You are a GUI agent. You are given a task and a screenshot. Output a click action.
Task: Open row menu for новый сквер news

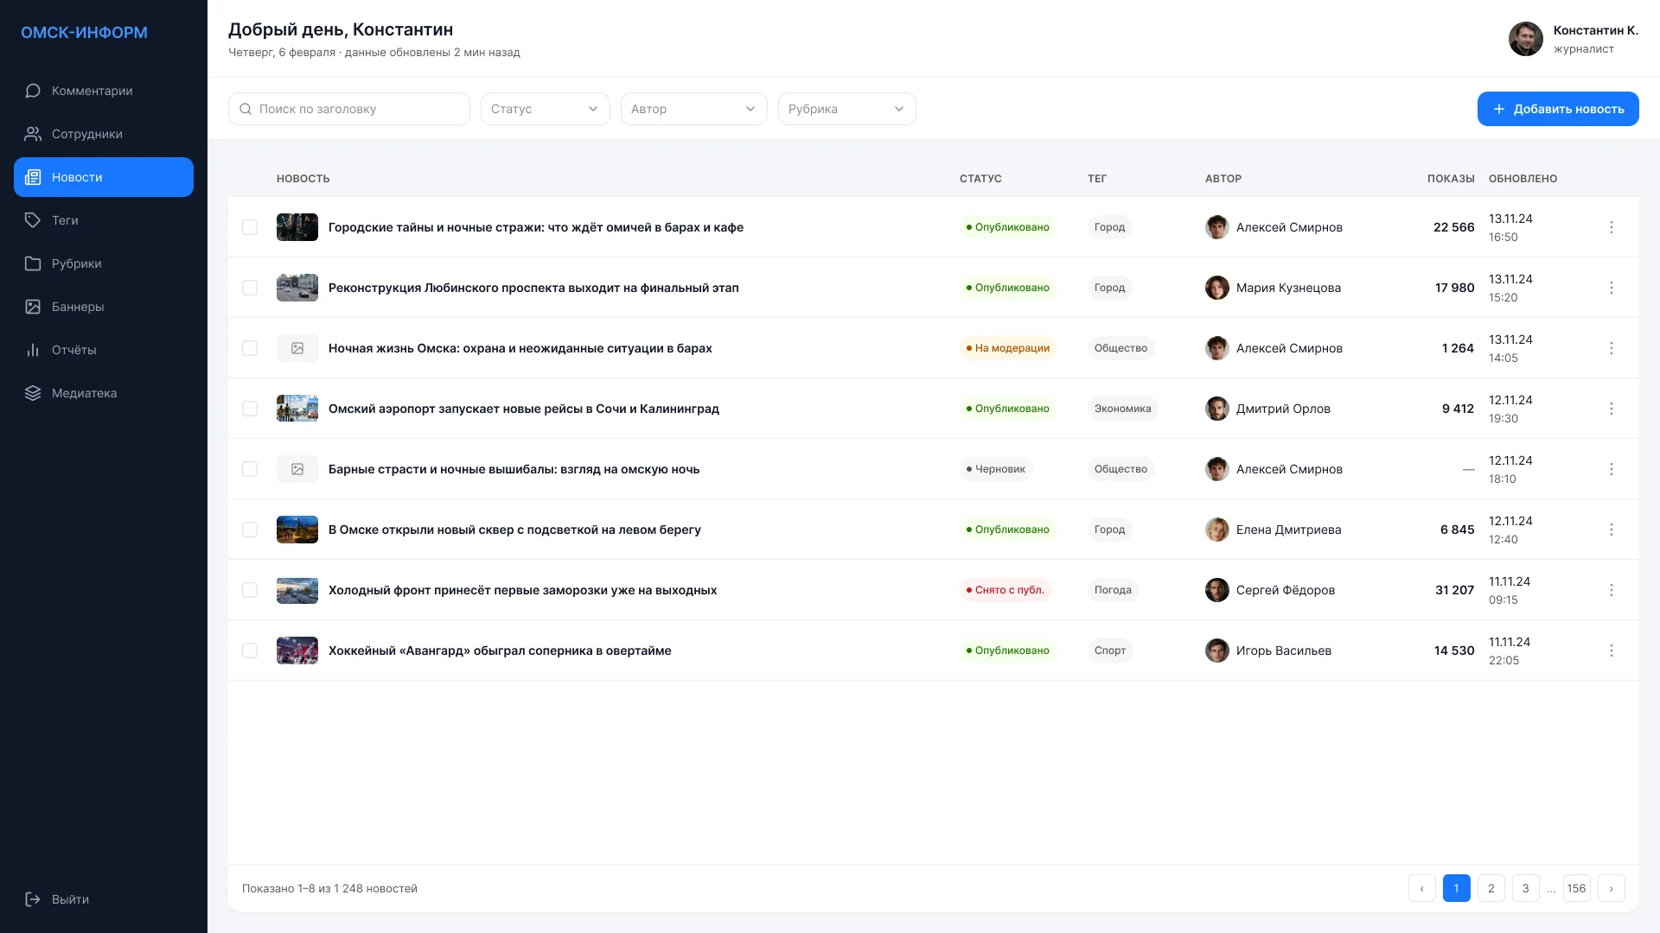(1612, 530)
